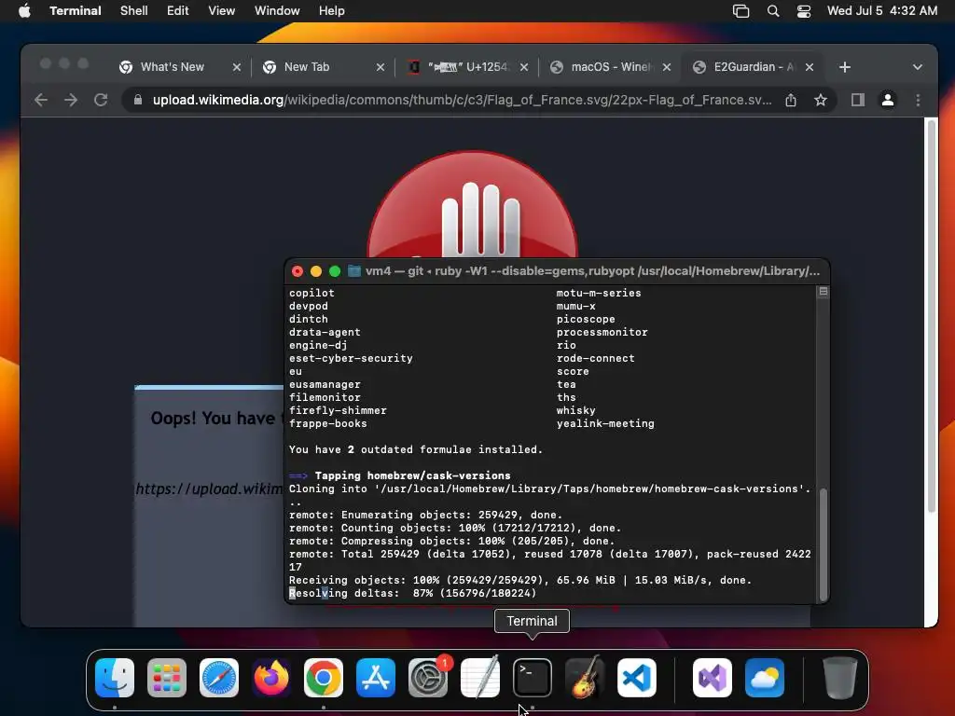Open Spotlight search in menu bar

[x=773, y=11]
